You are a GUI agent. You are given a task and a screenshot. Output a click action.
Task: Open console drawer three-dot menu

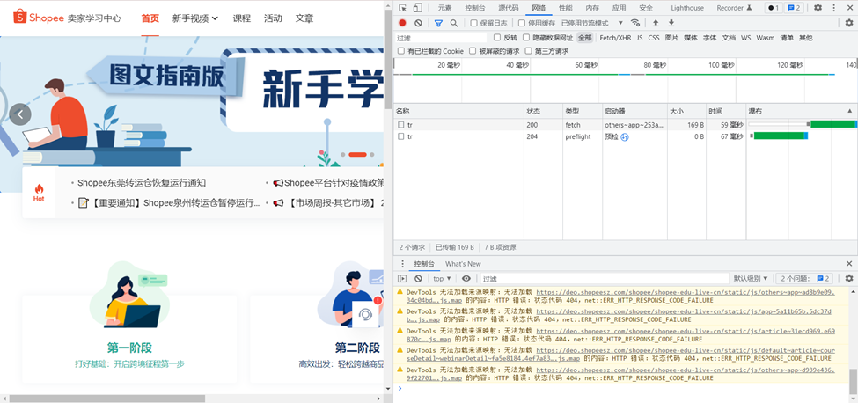(403, 264)
